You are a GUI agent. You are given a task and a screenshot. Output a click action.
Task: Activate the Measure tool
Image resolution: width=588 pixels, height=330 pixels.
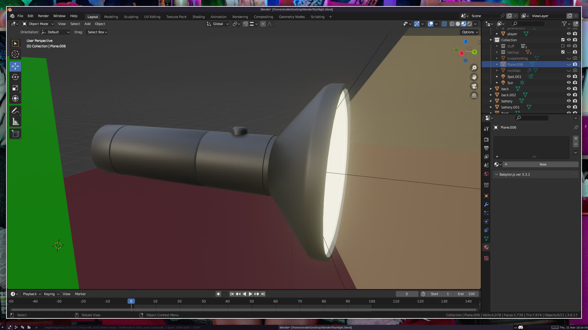15,122
